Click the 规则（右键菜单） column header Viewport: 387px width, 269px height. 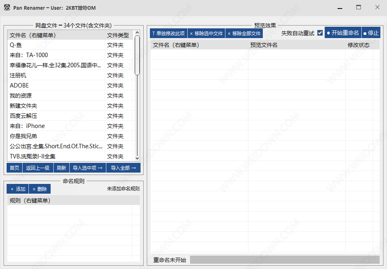click(70, 200)
